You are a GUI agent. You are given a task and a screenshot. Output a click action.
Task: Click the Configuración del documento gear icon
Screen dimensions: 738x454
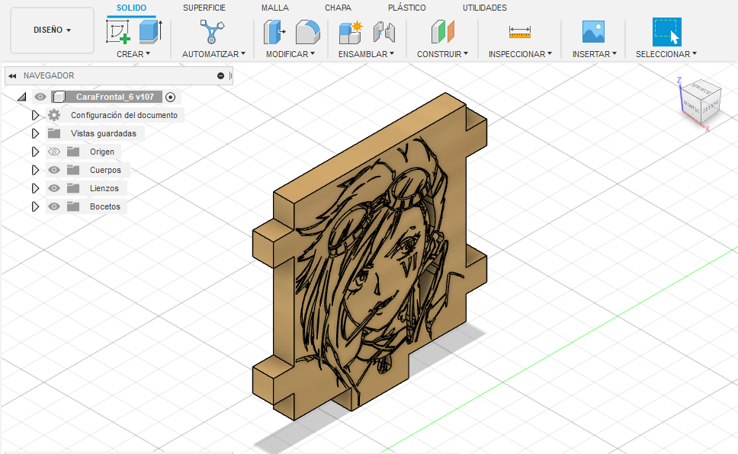54,115
